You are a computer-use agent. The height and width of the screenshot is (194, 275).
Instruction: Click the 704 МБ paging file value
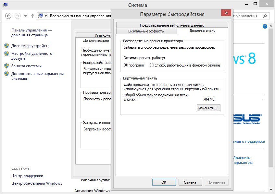(x=209, y=99)
